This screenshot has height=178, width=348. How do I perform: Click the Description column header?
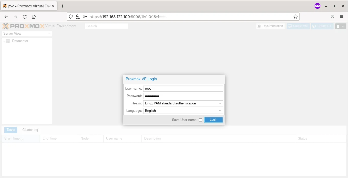tap(218, 139)
